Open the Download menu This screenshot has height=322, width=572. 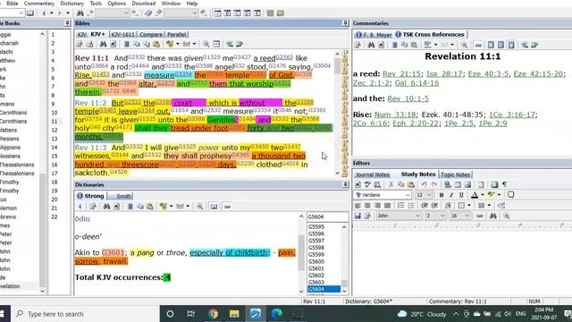143,4
